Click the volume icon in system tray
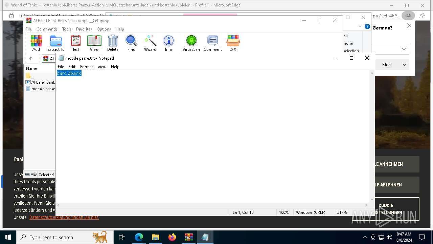Viewport: 433px width, 244px height. [389, 237]
